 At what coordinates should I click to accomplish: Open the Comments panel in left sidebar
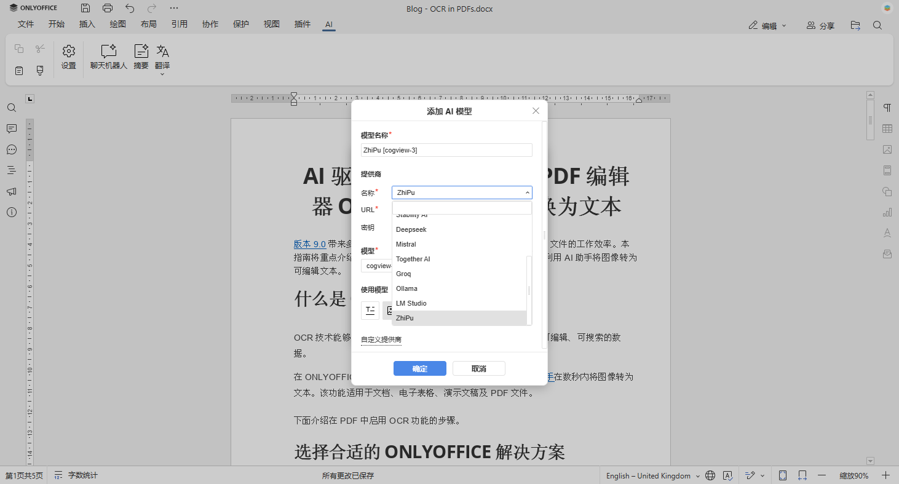pos(11,129)
